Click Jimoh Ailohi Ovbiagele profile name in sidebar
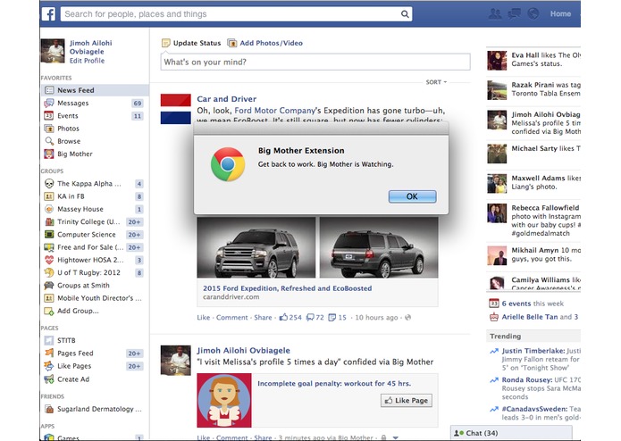Viewport: 621px width, 441px height. click(91, 47)
